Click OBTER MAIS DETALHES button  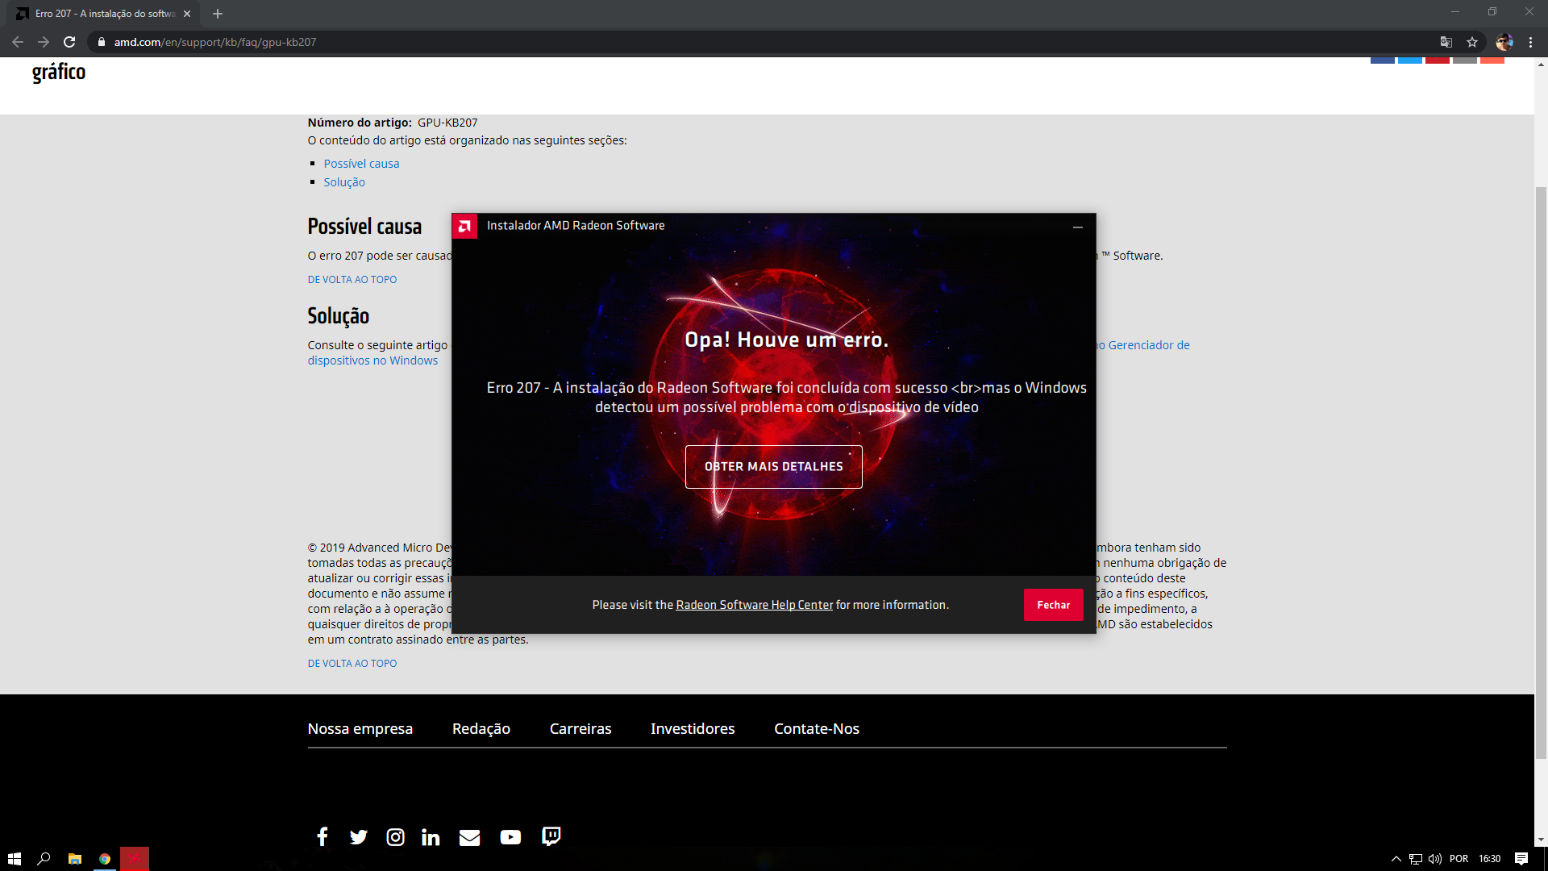click(773, 467)
